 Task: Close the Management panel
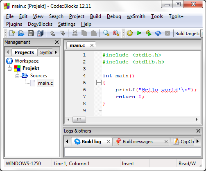tap(57, 42)
